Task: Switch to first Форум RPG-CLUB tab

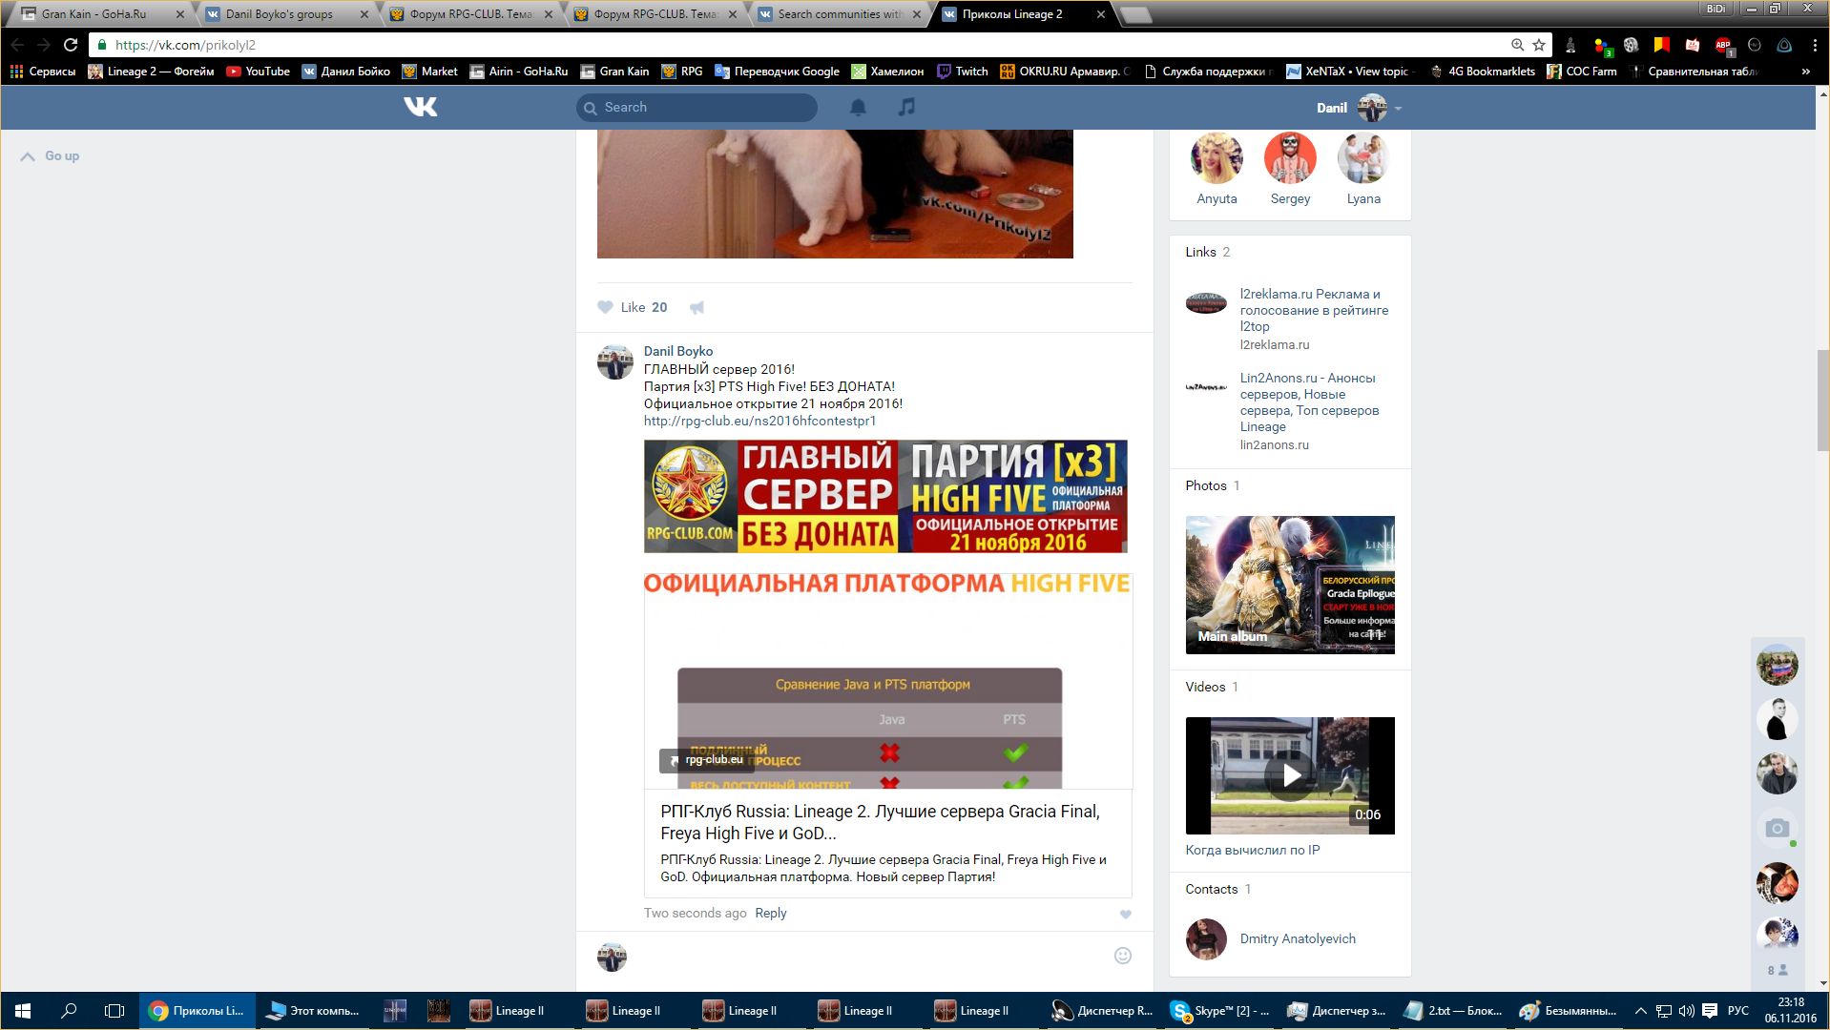Action: point(470,14)
